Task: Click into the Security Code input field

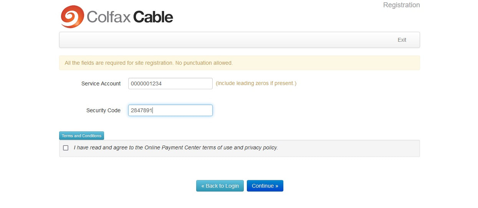Action: (x=170, y=110)
